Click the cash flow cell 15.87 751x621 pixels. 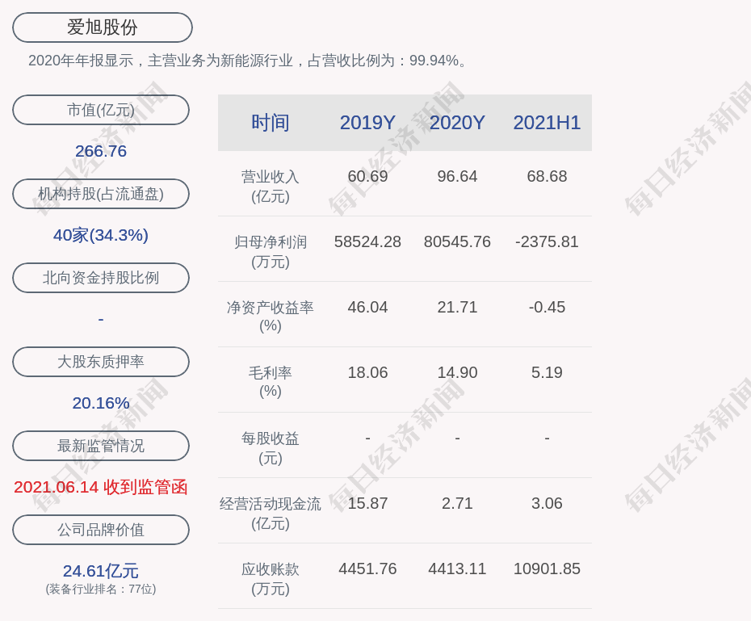pyautogui.click(x=368, y=503)
